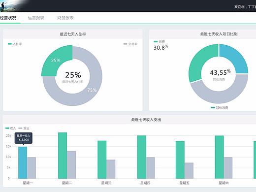The height and width of the screenshot is (192, 256).
Task: Select the blue 星期一 income bar
Action: pos(23,162)
